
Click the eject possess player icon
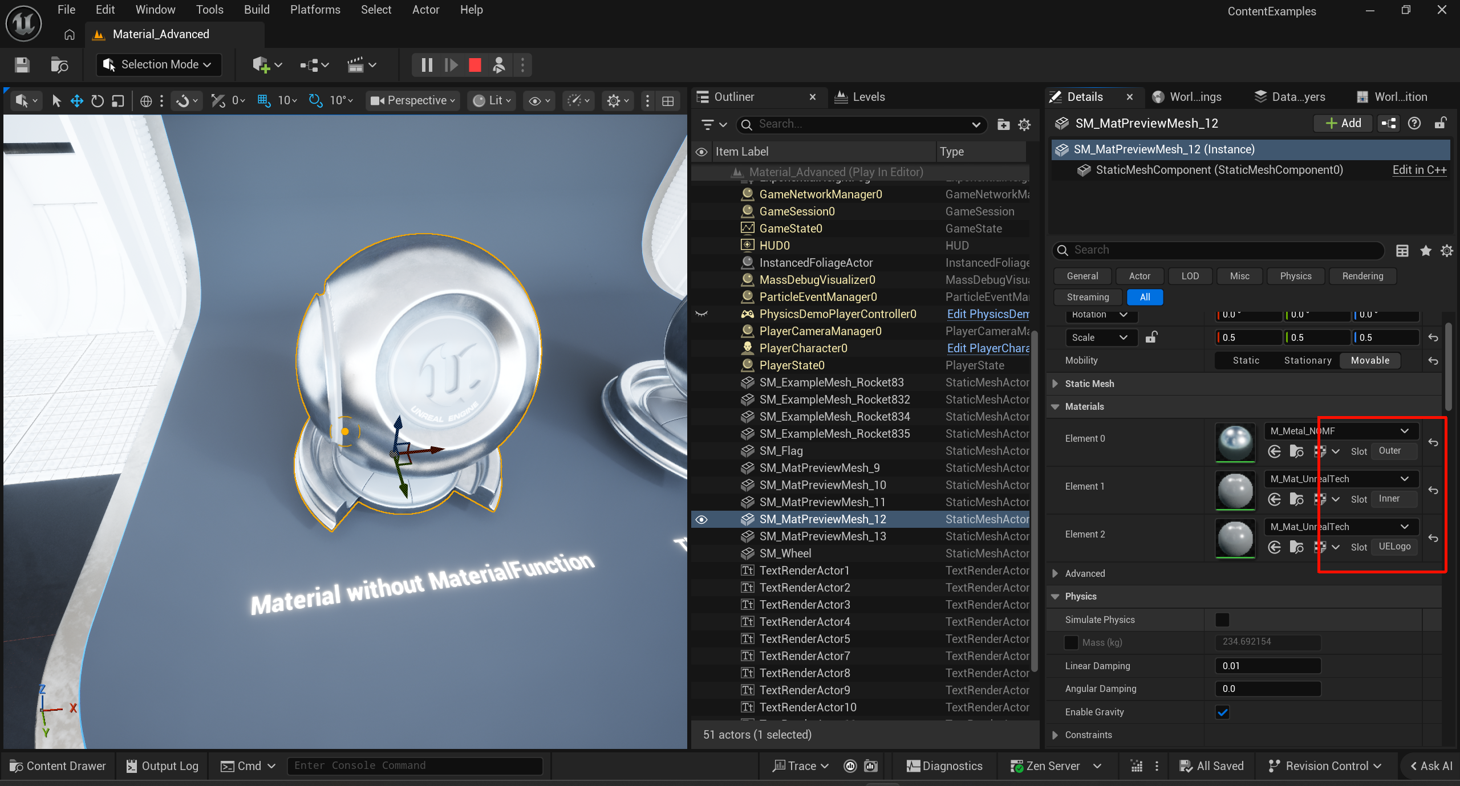[x=499, y=65]
